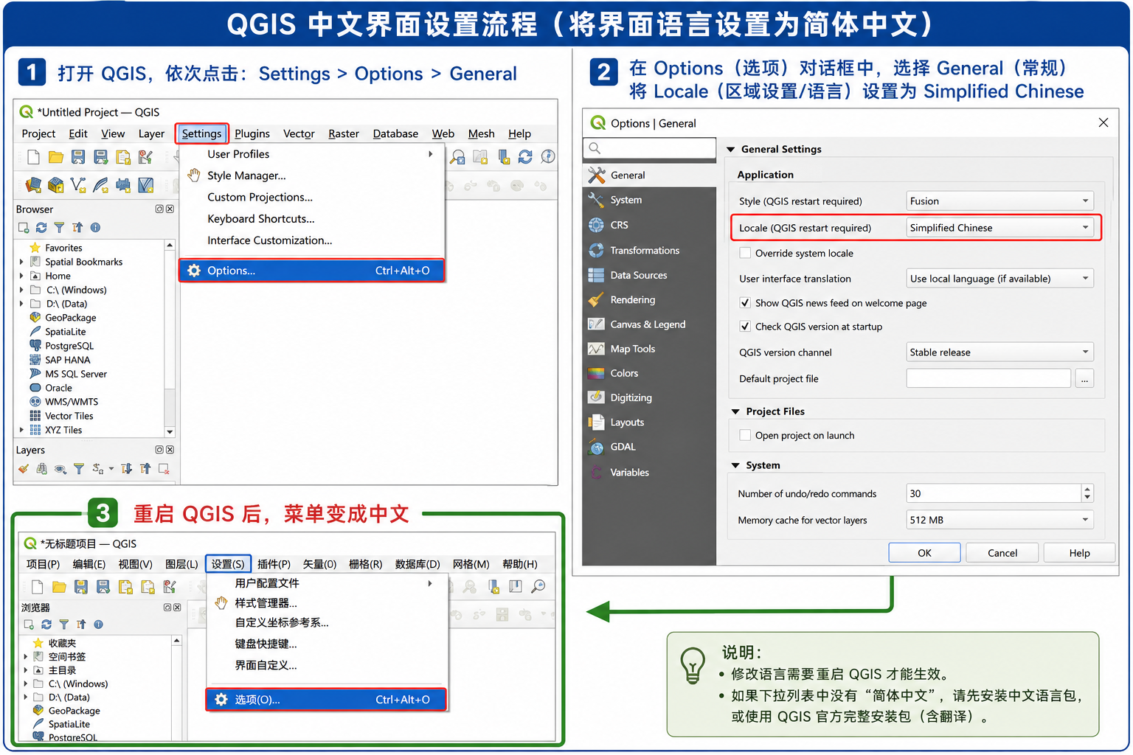This screenshot has width=1133, height=755.
Task: Click search field in Options dialog
Action: (x=649, y=148)
